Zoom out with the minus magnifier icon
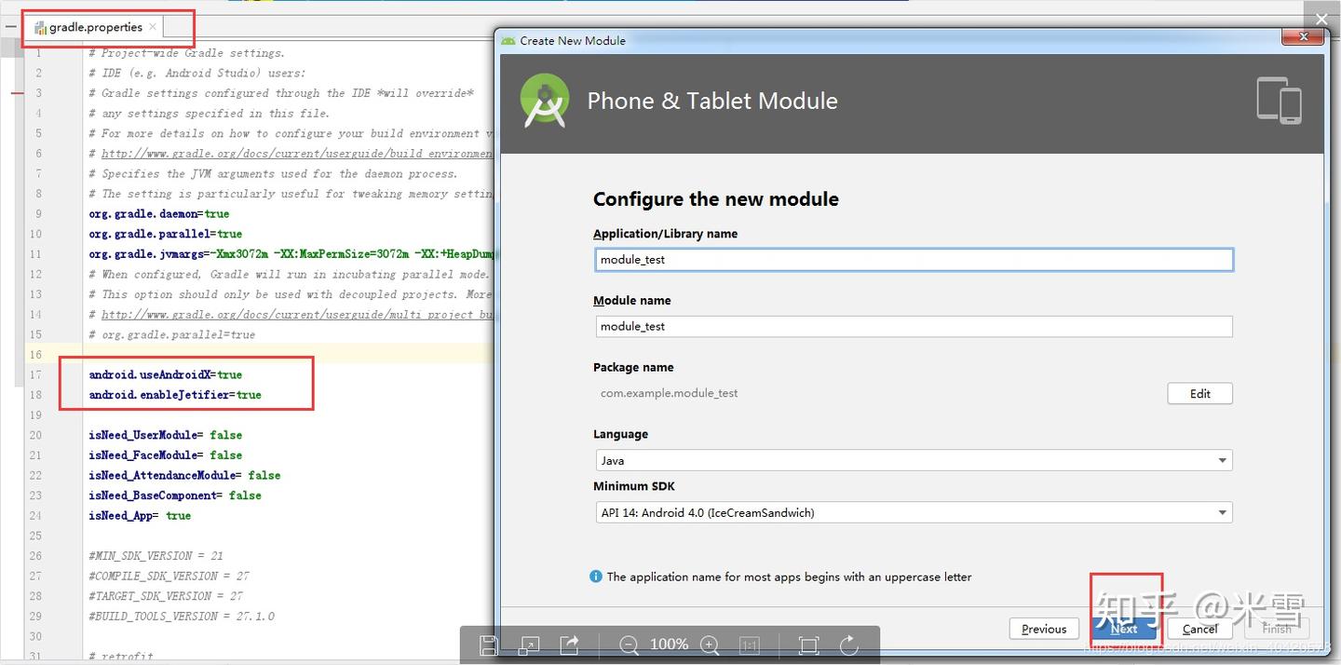1341x665 pixels. tap(629, 645)
